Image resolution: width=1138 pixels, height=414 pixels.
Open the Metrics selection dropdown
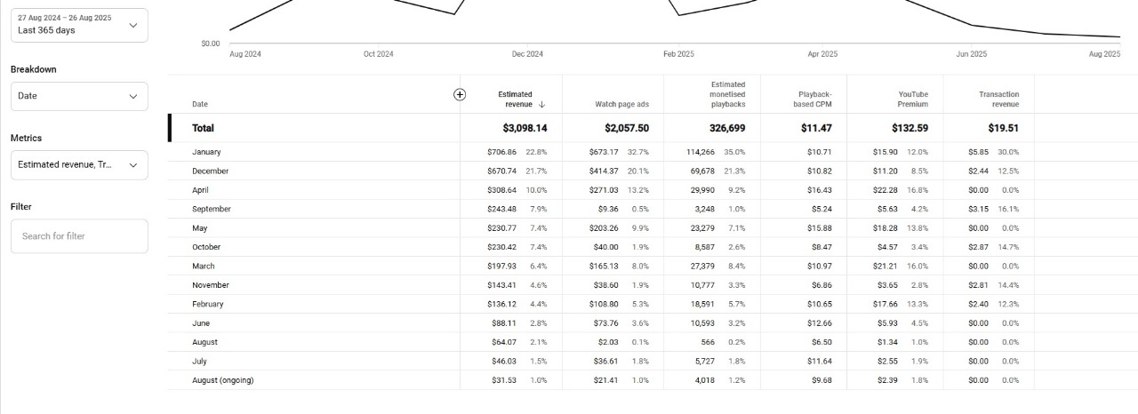click(79, 165)
